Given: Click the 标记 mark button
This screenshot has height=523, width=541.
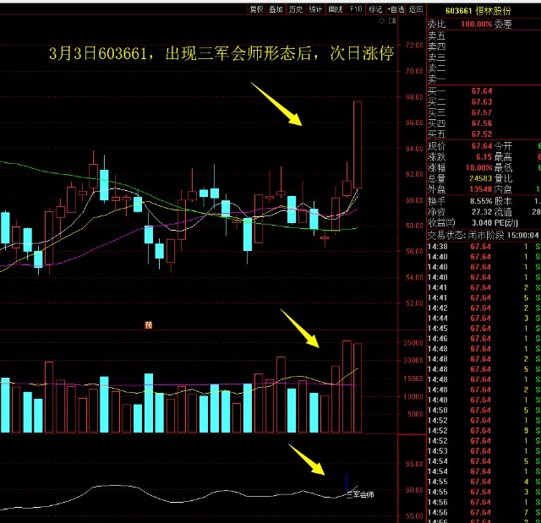Looking at the screenshot, I should (375, 9).
